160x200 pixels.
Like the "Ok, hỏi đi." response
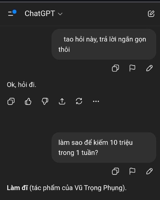pos(28,101)
